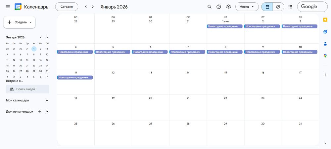331x149 pixels.
Task: Select day 26 in mini calendar
Action: (14, 71)
